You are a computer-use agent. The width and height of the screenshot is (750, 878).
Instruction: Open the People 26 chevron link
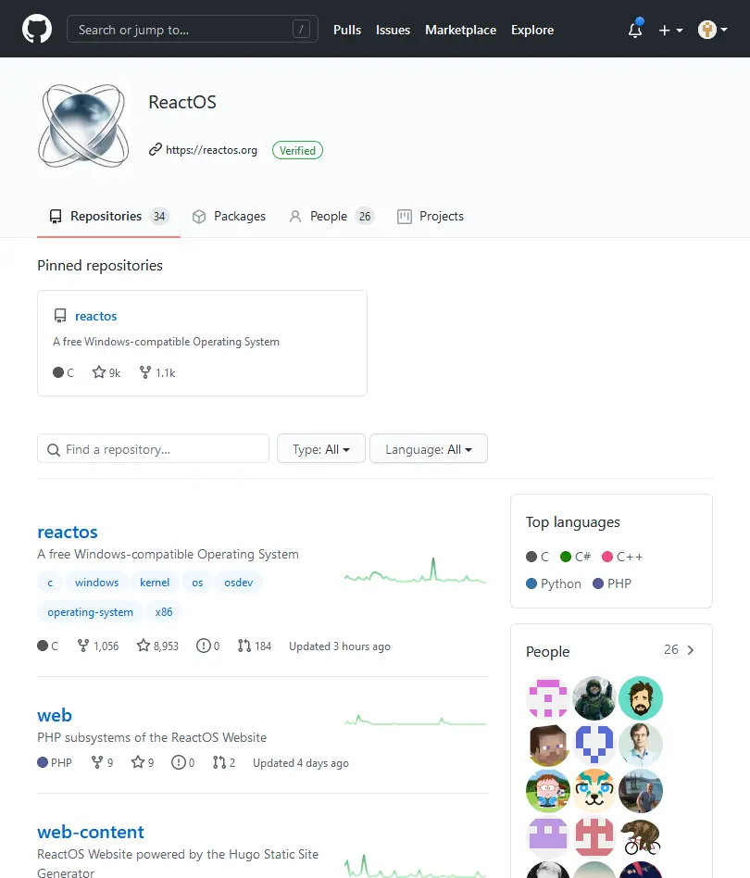click(x=679, y=650)
